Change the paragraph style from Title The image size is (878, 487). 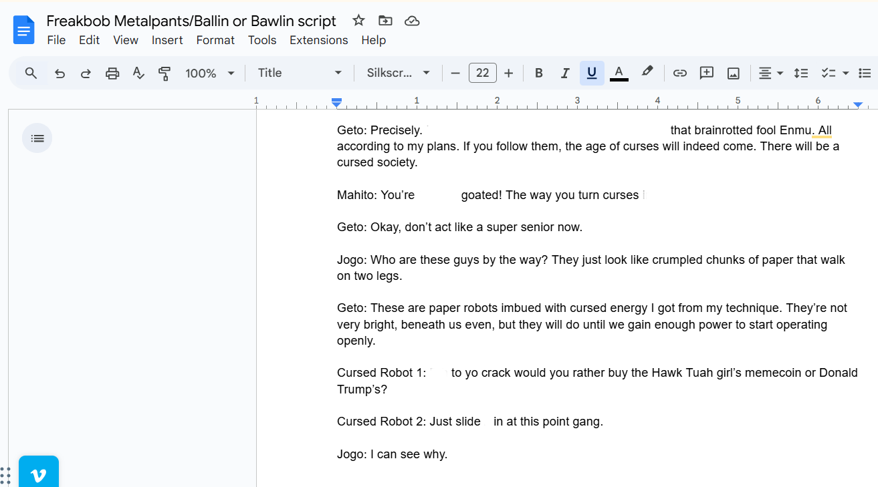(300, 73)
